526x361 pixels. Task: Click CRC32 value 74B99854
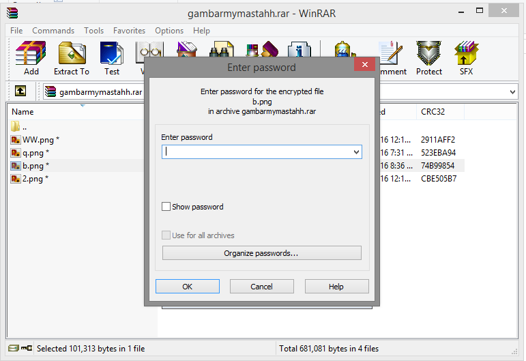(437, 166)
